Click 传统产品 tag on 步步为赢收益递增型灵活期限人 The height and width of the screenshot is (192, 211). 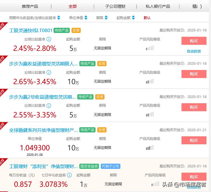pos(87,64)
